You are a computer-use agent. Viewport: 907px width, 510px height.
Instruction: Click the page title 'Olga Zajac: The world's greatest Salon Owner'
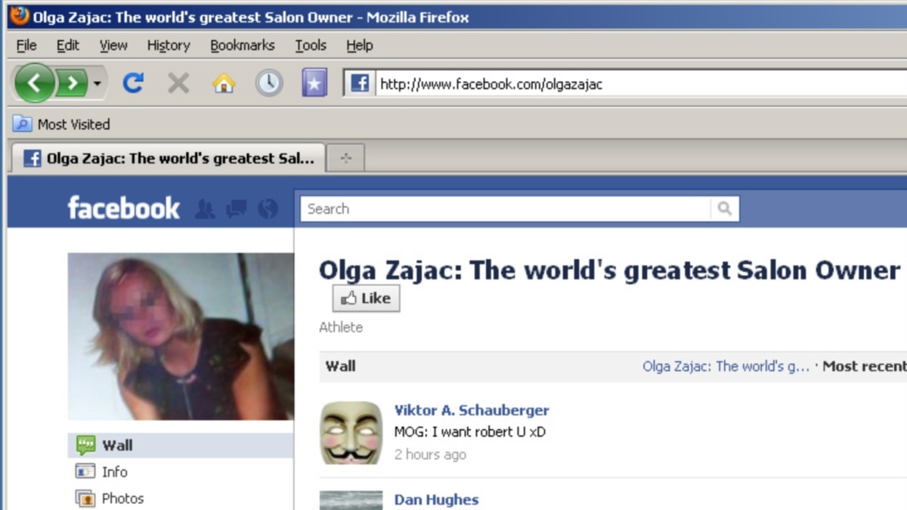(609, 270)
